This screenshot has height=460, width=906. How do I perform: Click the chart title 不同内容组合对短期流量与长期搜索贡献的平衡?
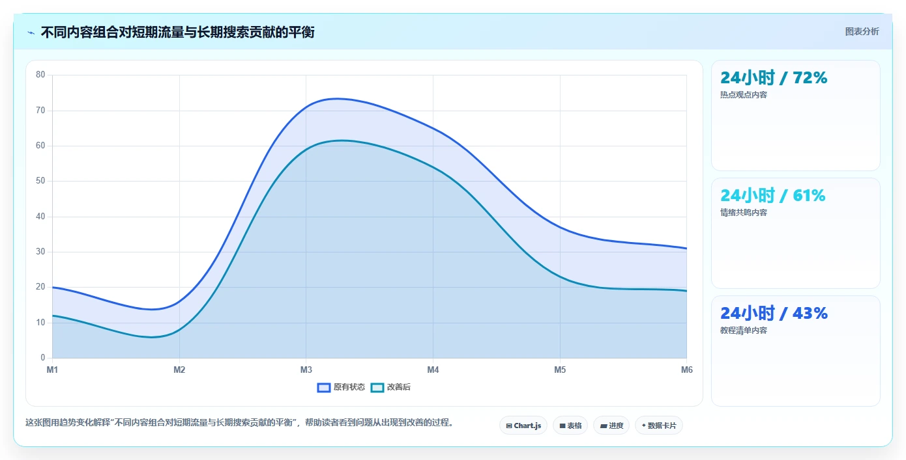[x=177, y=32]
